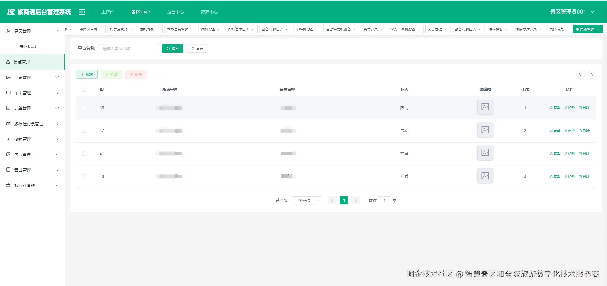The image size is (607, 286).
Task: Open the thumbnail image for row 41
Action: (x=485, y=153)
